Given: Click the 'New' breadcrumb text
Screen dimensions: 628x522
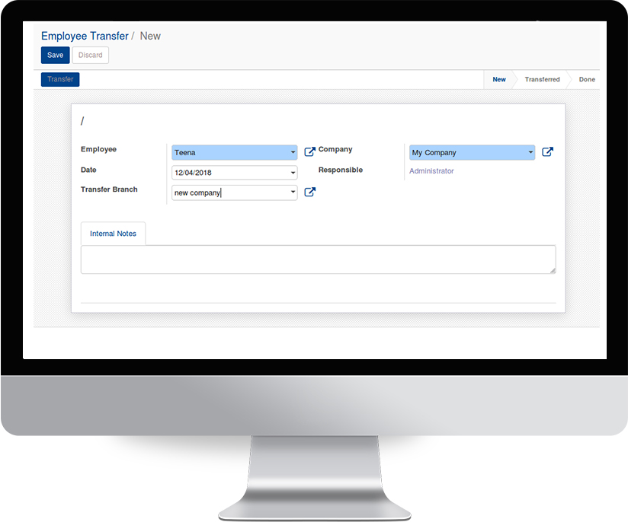Looking at the screenshot, I should pyautogui.click(x=150, y=36).
